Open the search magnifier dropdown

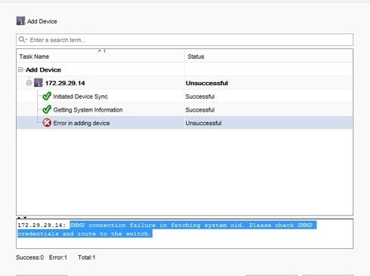pos(23,40)
